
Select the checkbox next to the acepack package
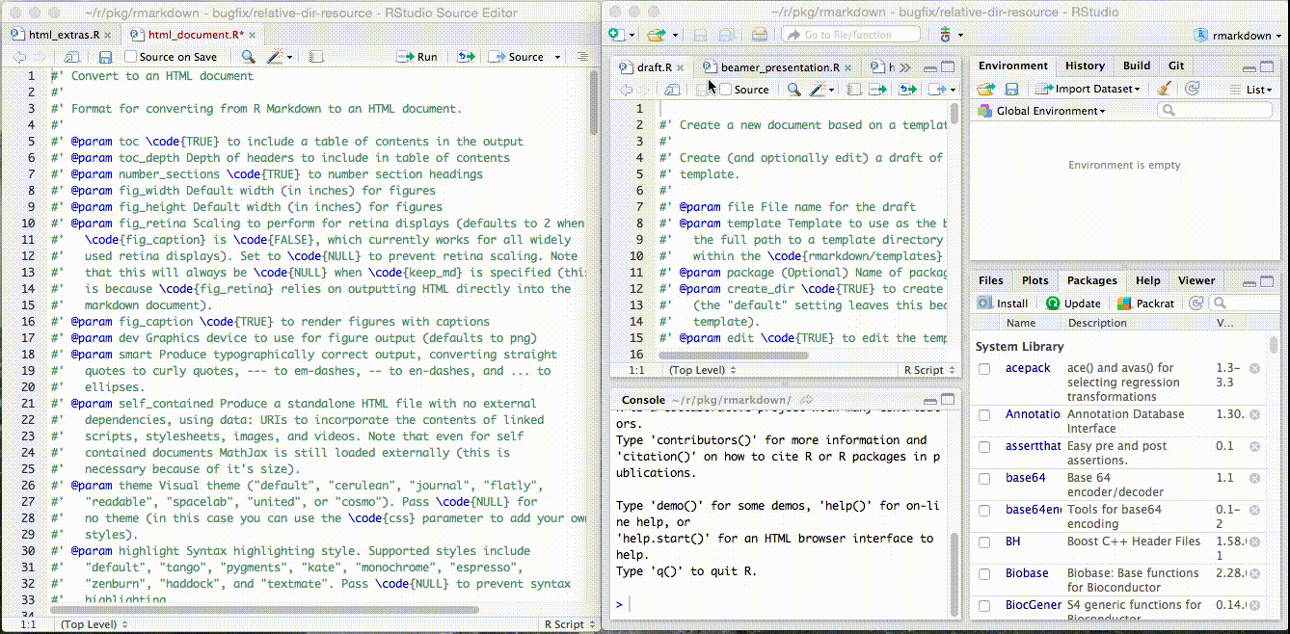[x=985, y=367]
